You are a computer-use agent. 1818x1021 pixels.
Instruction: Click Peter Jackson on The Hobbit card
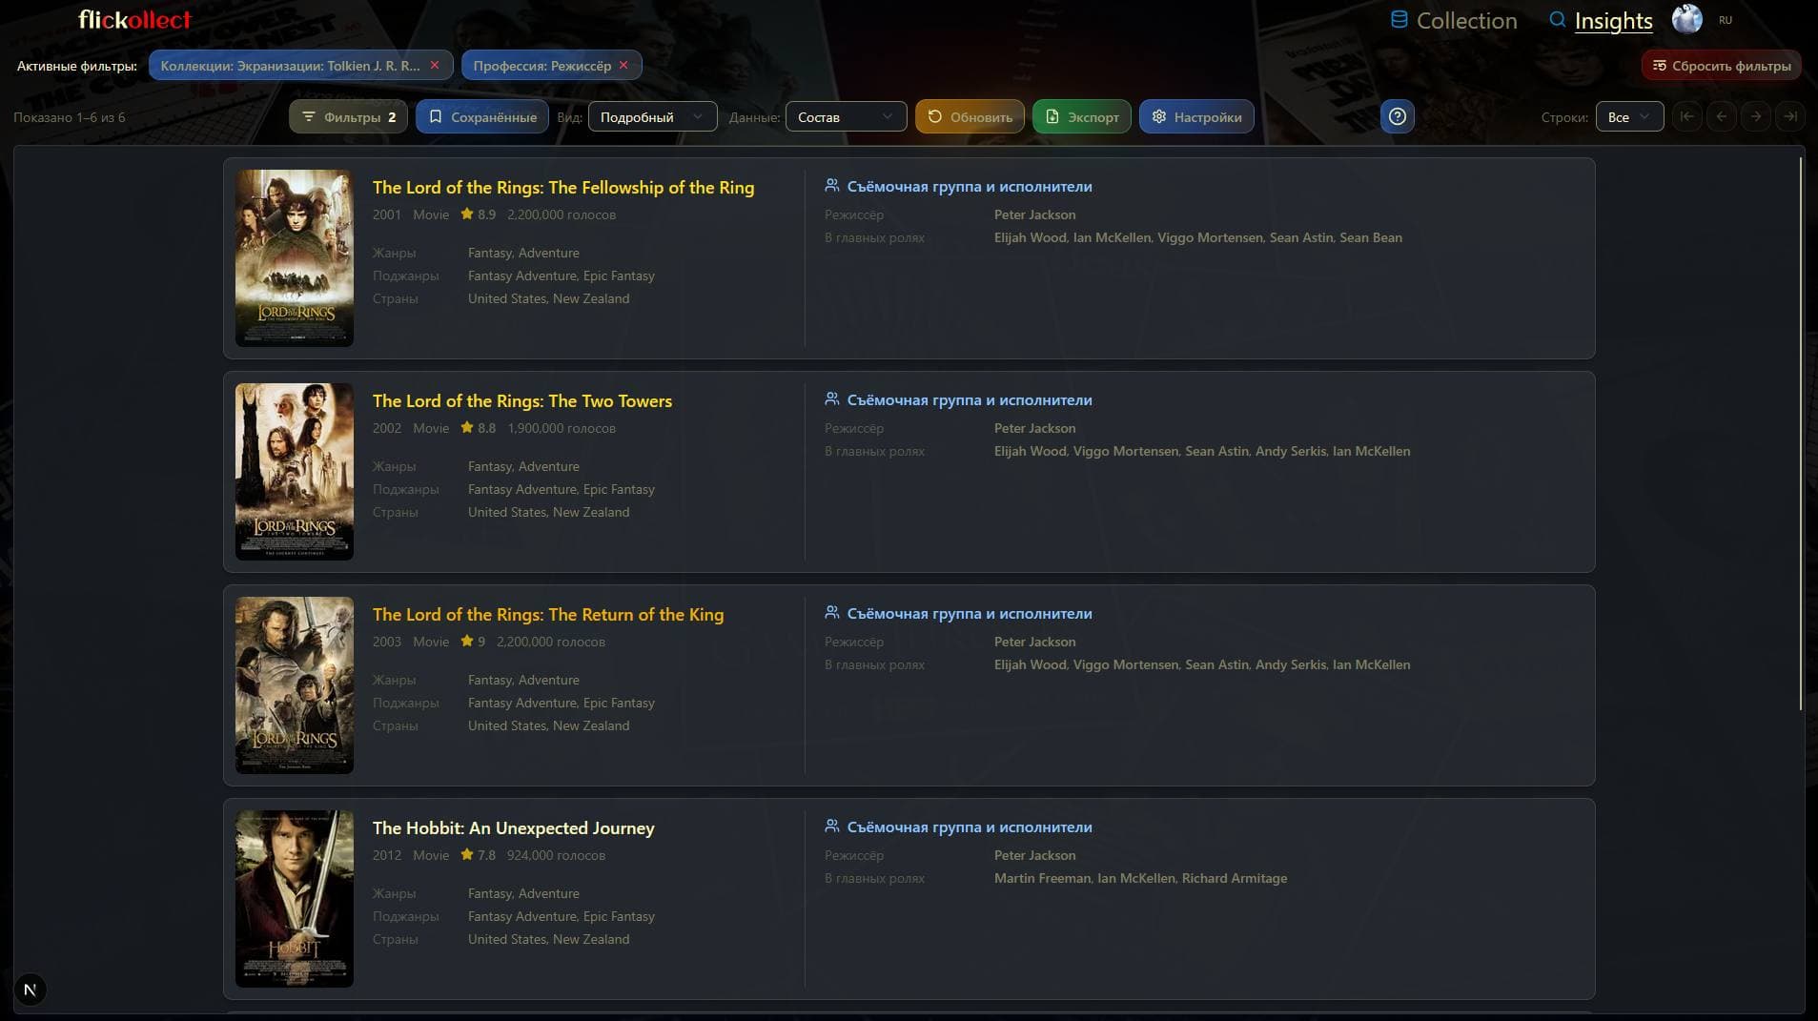point(1034,855)
